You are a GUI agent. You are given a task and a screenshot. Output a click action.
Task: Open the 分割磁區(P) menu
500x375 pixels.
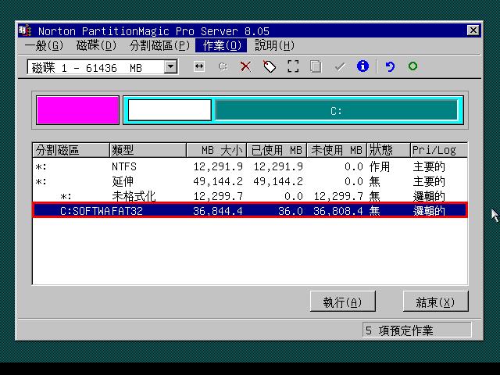[x=159, y=45]
